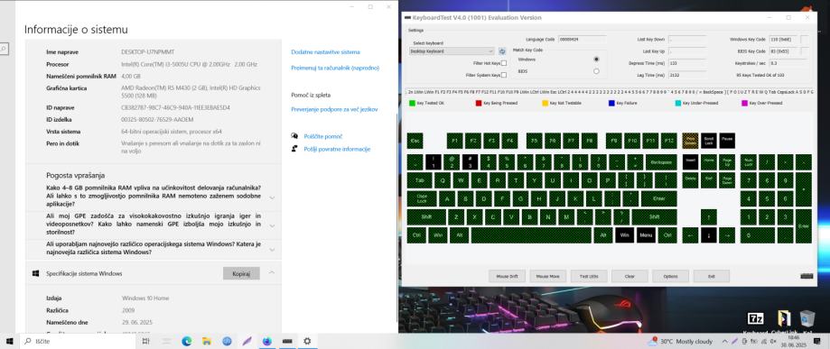Click the refresh keyboard list icon
This screenshot has width=830, height=349.
coord(502,51)
